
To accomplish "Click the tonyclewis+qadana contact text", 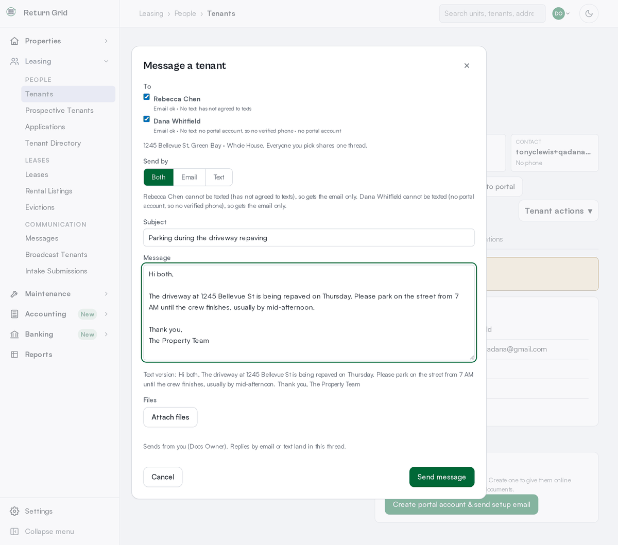I will 554,152.
